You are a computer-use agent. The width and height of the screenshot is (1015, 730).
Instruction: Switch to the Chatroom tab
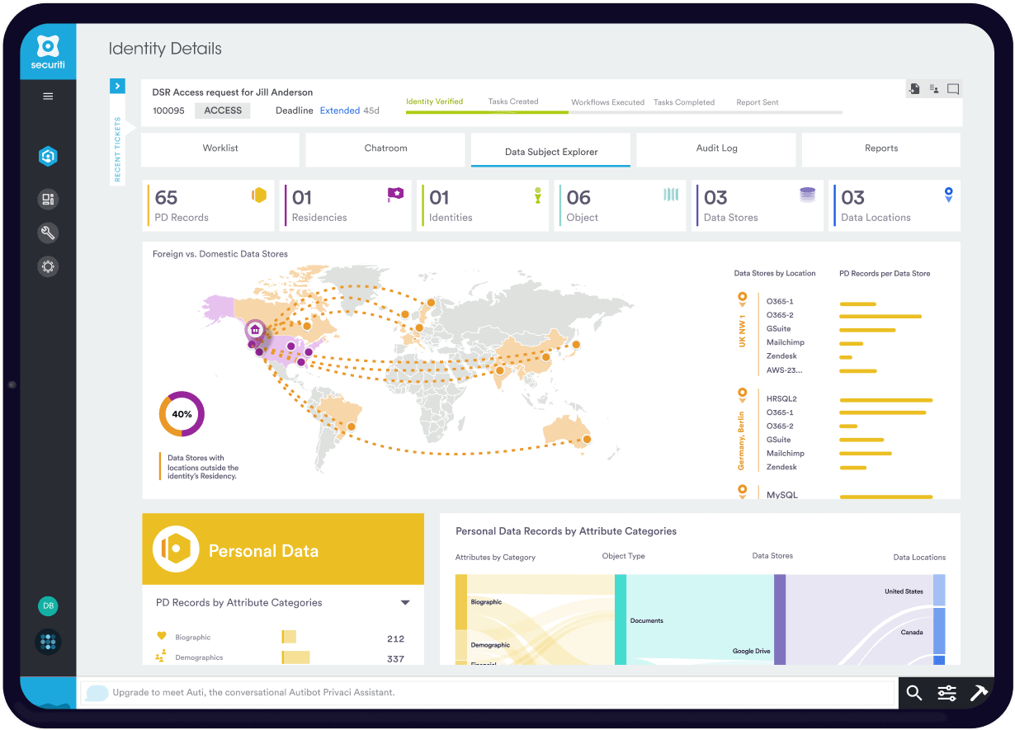(385, 149)
